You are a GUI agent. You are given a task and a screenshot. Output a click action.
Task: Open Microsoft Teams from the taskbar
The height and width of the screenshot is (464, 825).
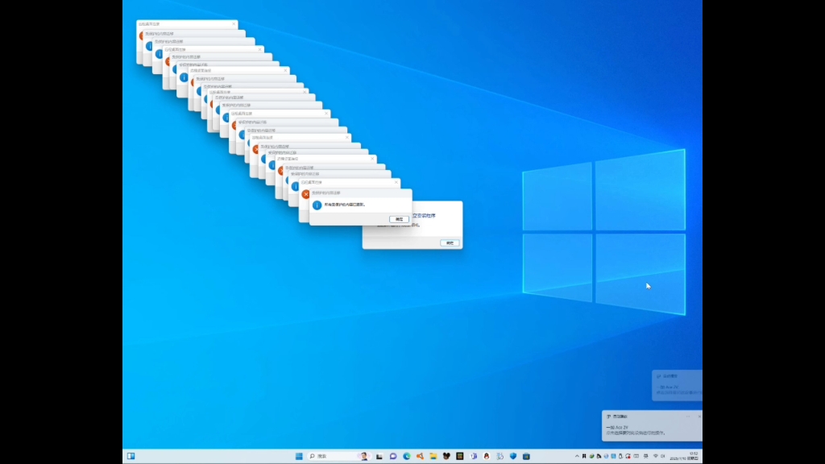coord(473,456)
